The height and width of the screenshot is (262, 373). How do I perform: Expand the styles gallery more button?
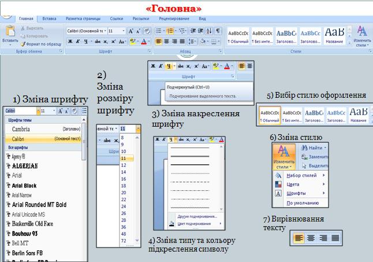(349, 43)
